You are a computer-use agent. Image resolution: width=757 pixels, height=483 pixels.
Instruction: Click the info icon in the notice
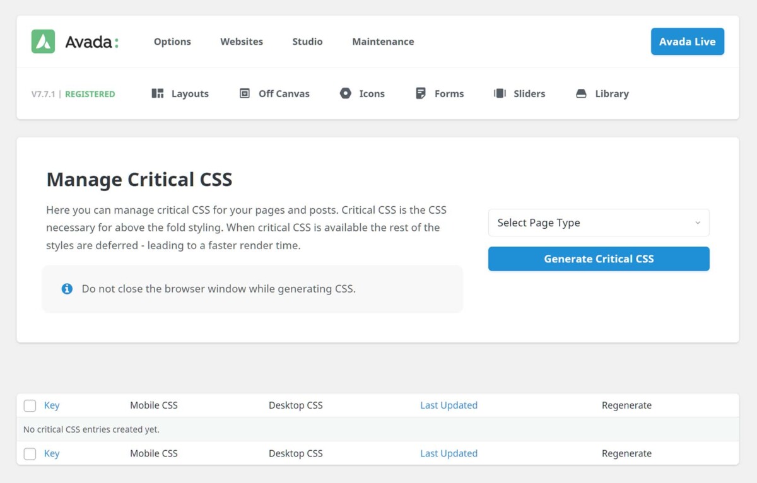tap(67, 288)
